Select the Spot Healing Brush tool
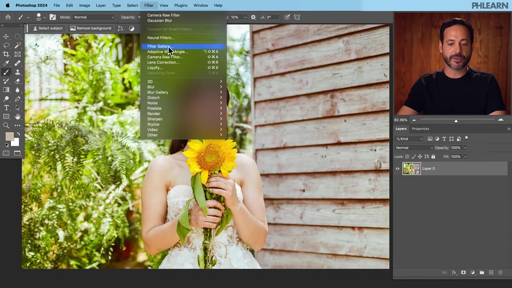The image size is (512, 288). coord(17,63)
